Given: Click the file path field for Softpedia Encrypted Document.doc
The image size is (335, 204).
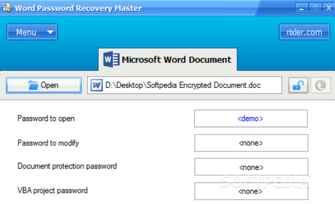Looking at the screenshot, I should click(185, 85).
